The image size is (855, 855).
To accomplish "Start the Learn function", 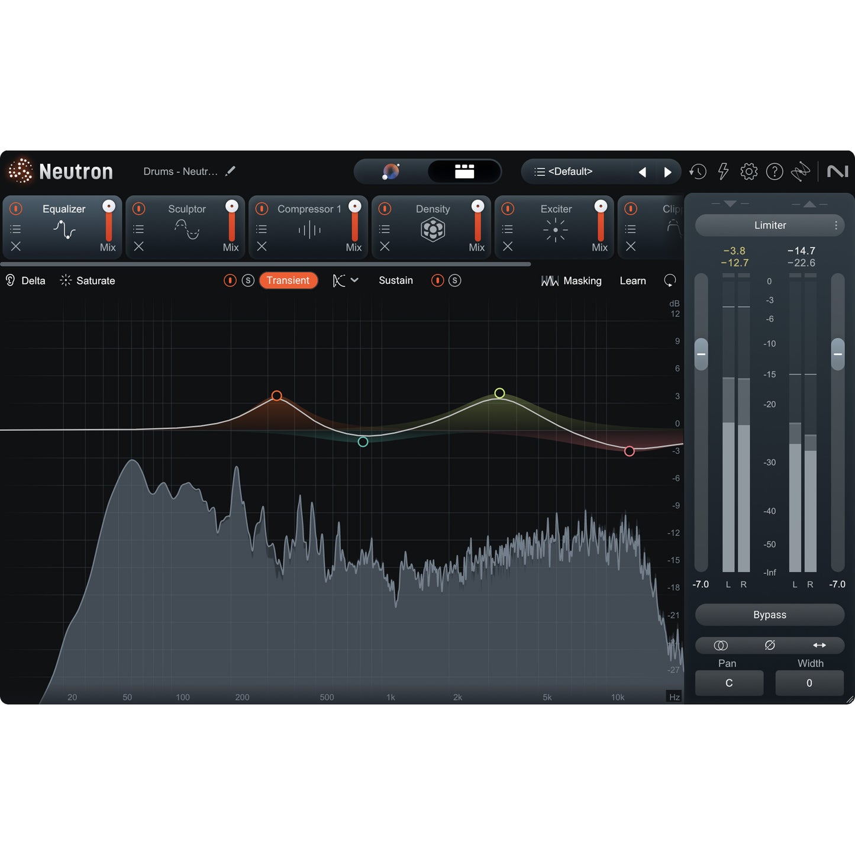I will (x=633, y=280).
